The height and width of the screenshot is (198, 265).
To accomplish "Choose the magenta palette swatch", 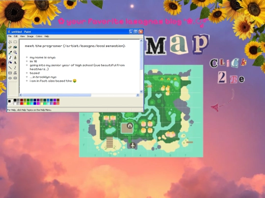I will click(38, 103).
